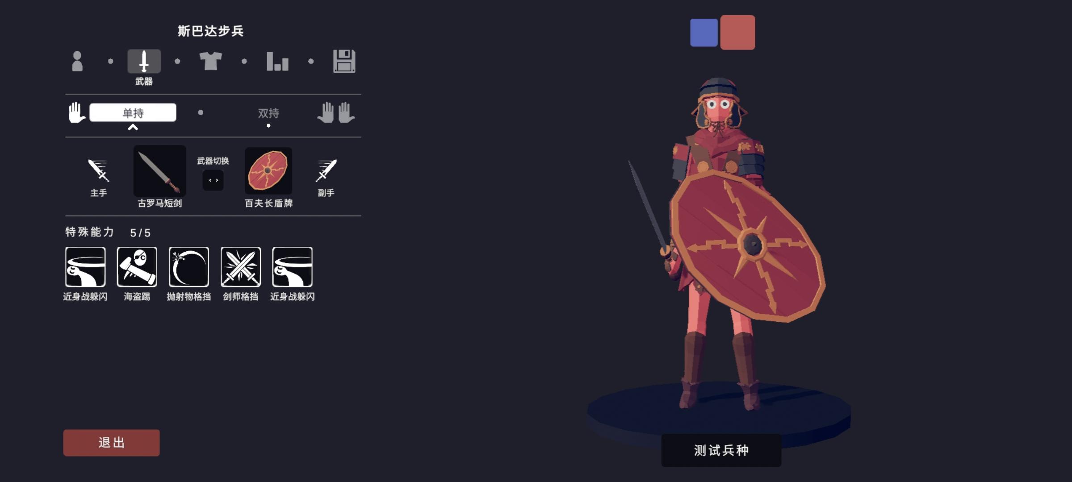
Task: Select the 武器 sword tab
Action: 144,61
